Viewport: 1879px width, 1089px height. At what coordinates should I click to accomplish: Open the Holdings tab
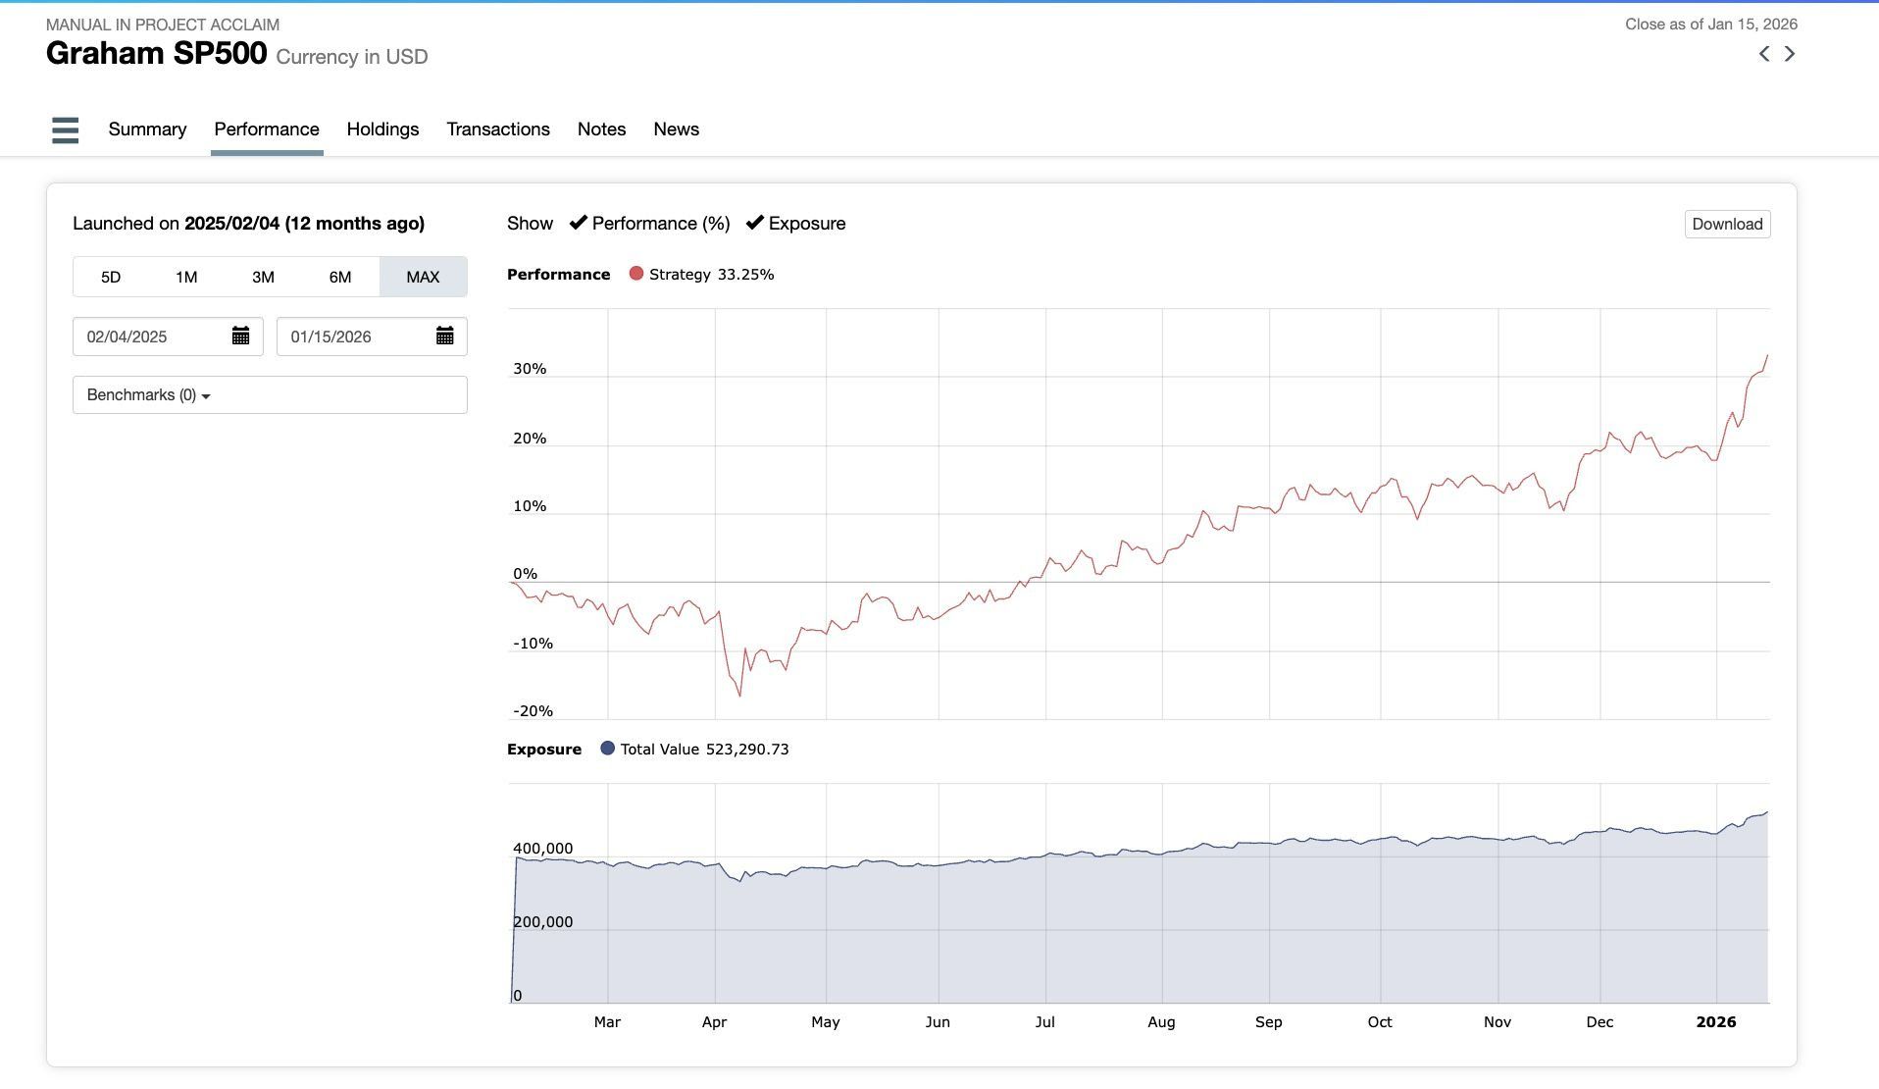tap(382, 130)
